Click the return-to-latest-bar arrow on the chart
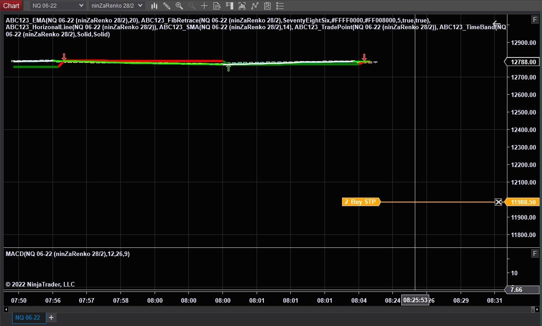This screenshot has width=542, height=326. tap(497, 24)
